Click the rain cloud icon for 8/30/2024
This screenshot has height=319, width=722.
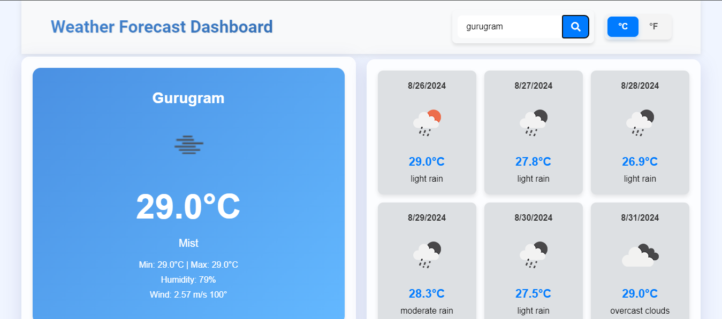[x=533, y=255]
